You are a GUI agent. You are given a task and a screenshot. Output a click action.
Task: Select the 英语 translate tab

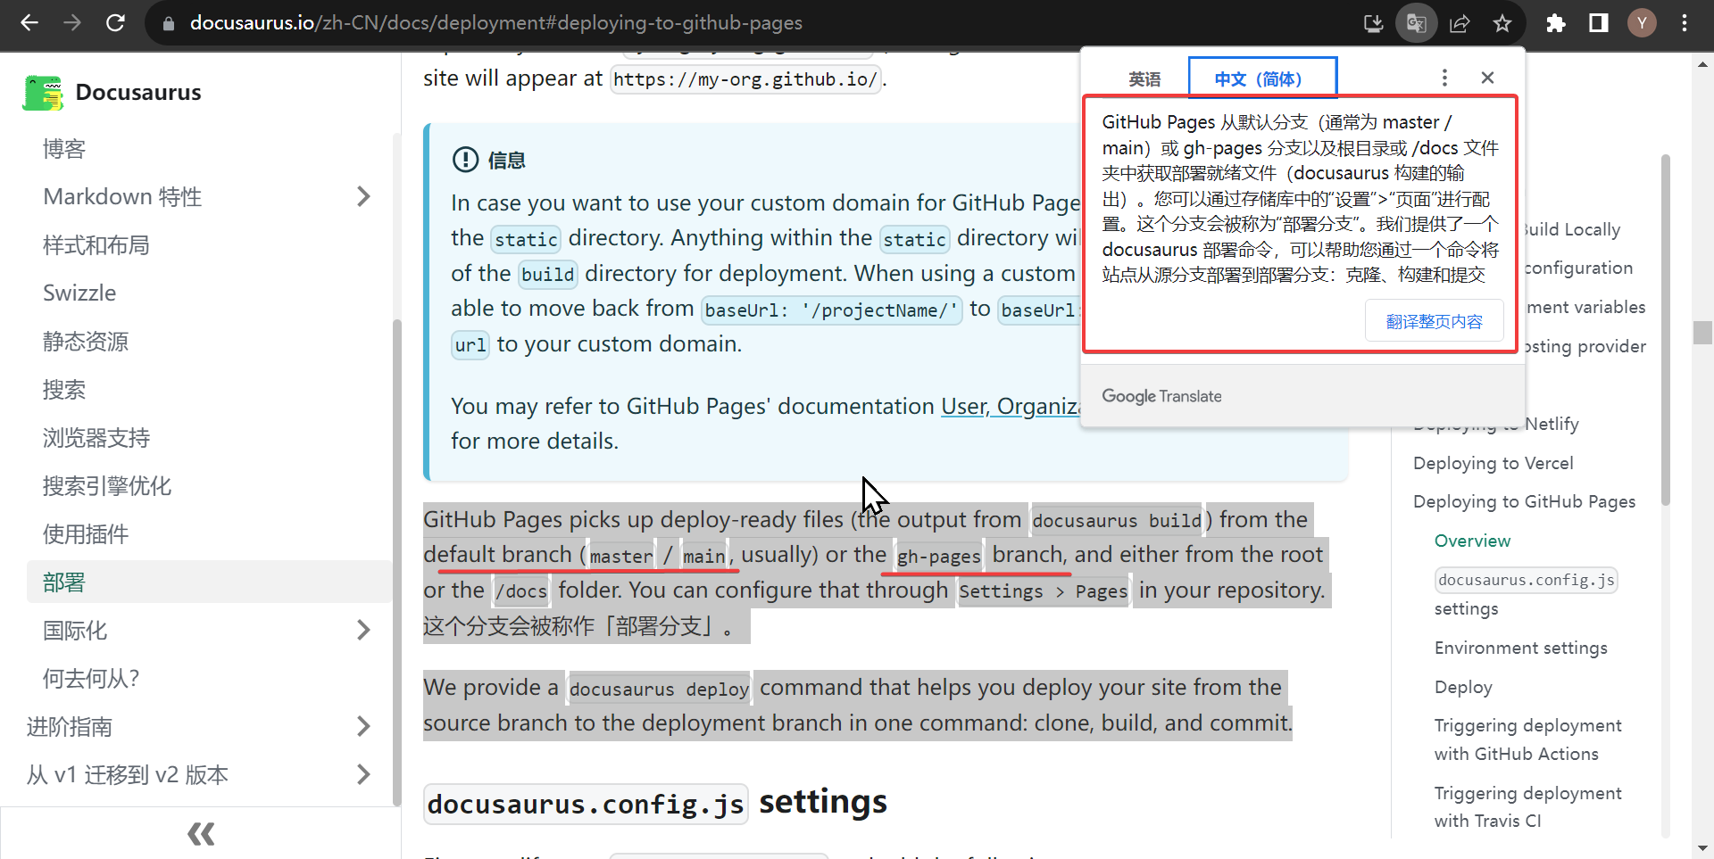(x=1144, y=79)
